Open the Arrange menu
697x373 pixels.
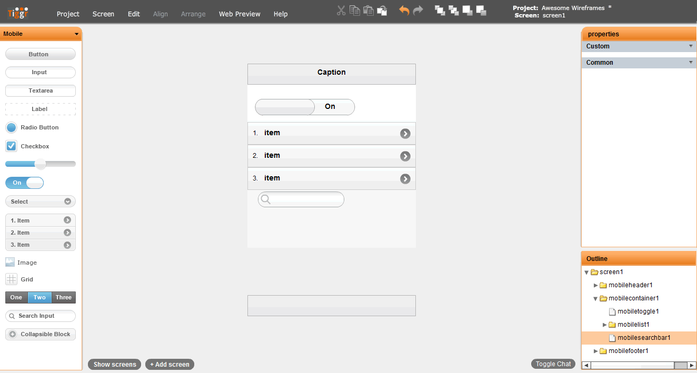click(x=193, y=14)
